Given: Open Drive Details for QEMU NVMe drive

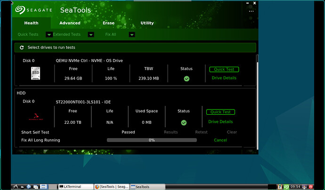Looking at the screenshot, I should coord(224,78).
